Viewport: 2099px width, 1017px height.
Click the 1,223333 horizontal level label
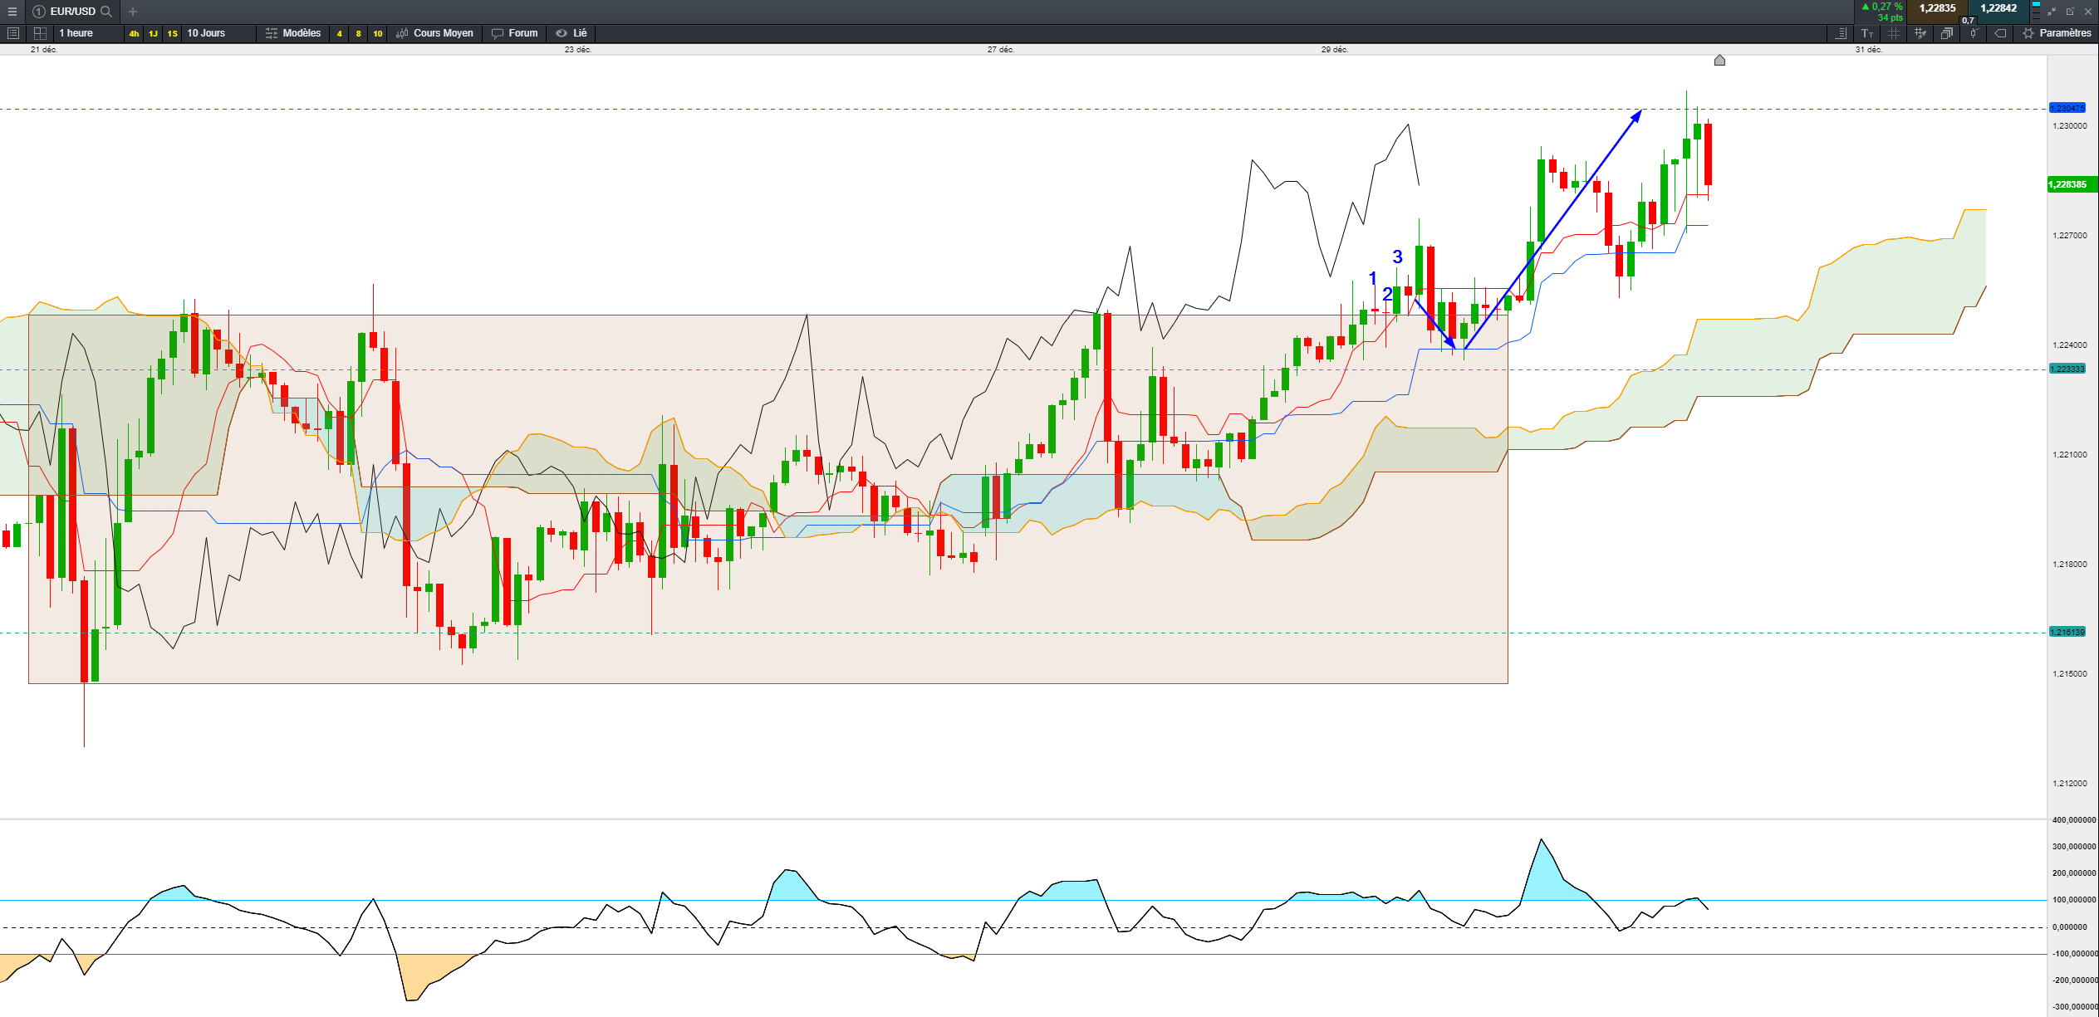tap(2067, 369)
